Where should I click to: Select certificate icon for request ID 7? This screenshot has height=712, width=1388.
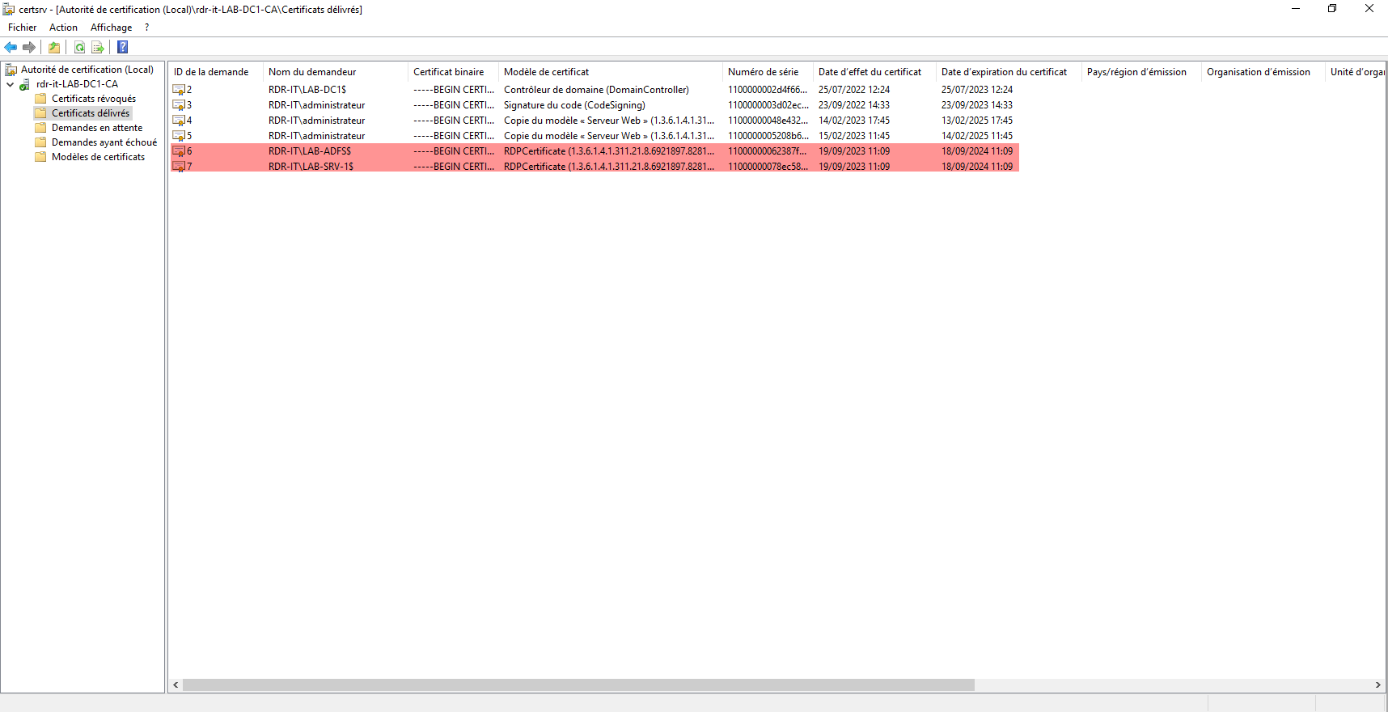[x=179, y=167]
